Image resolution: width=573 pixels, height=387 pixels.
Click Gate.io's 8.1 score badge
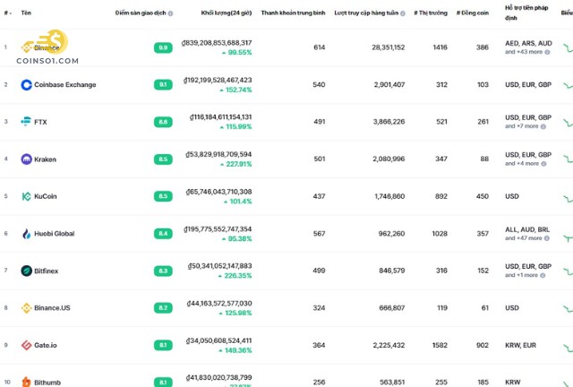(x=163, y=345)
